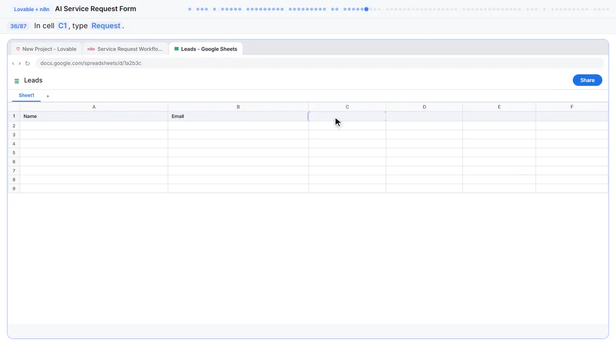Select empty cell B3
Screen dimensions: 616x346
(x=238, y=135)
